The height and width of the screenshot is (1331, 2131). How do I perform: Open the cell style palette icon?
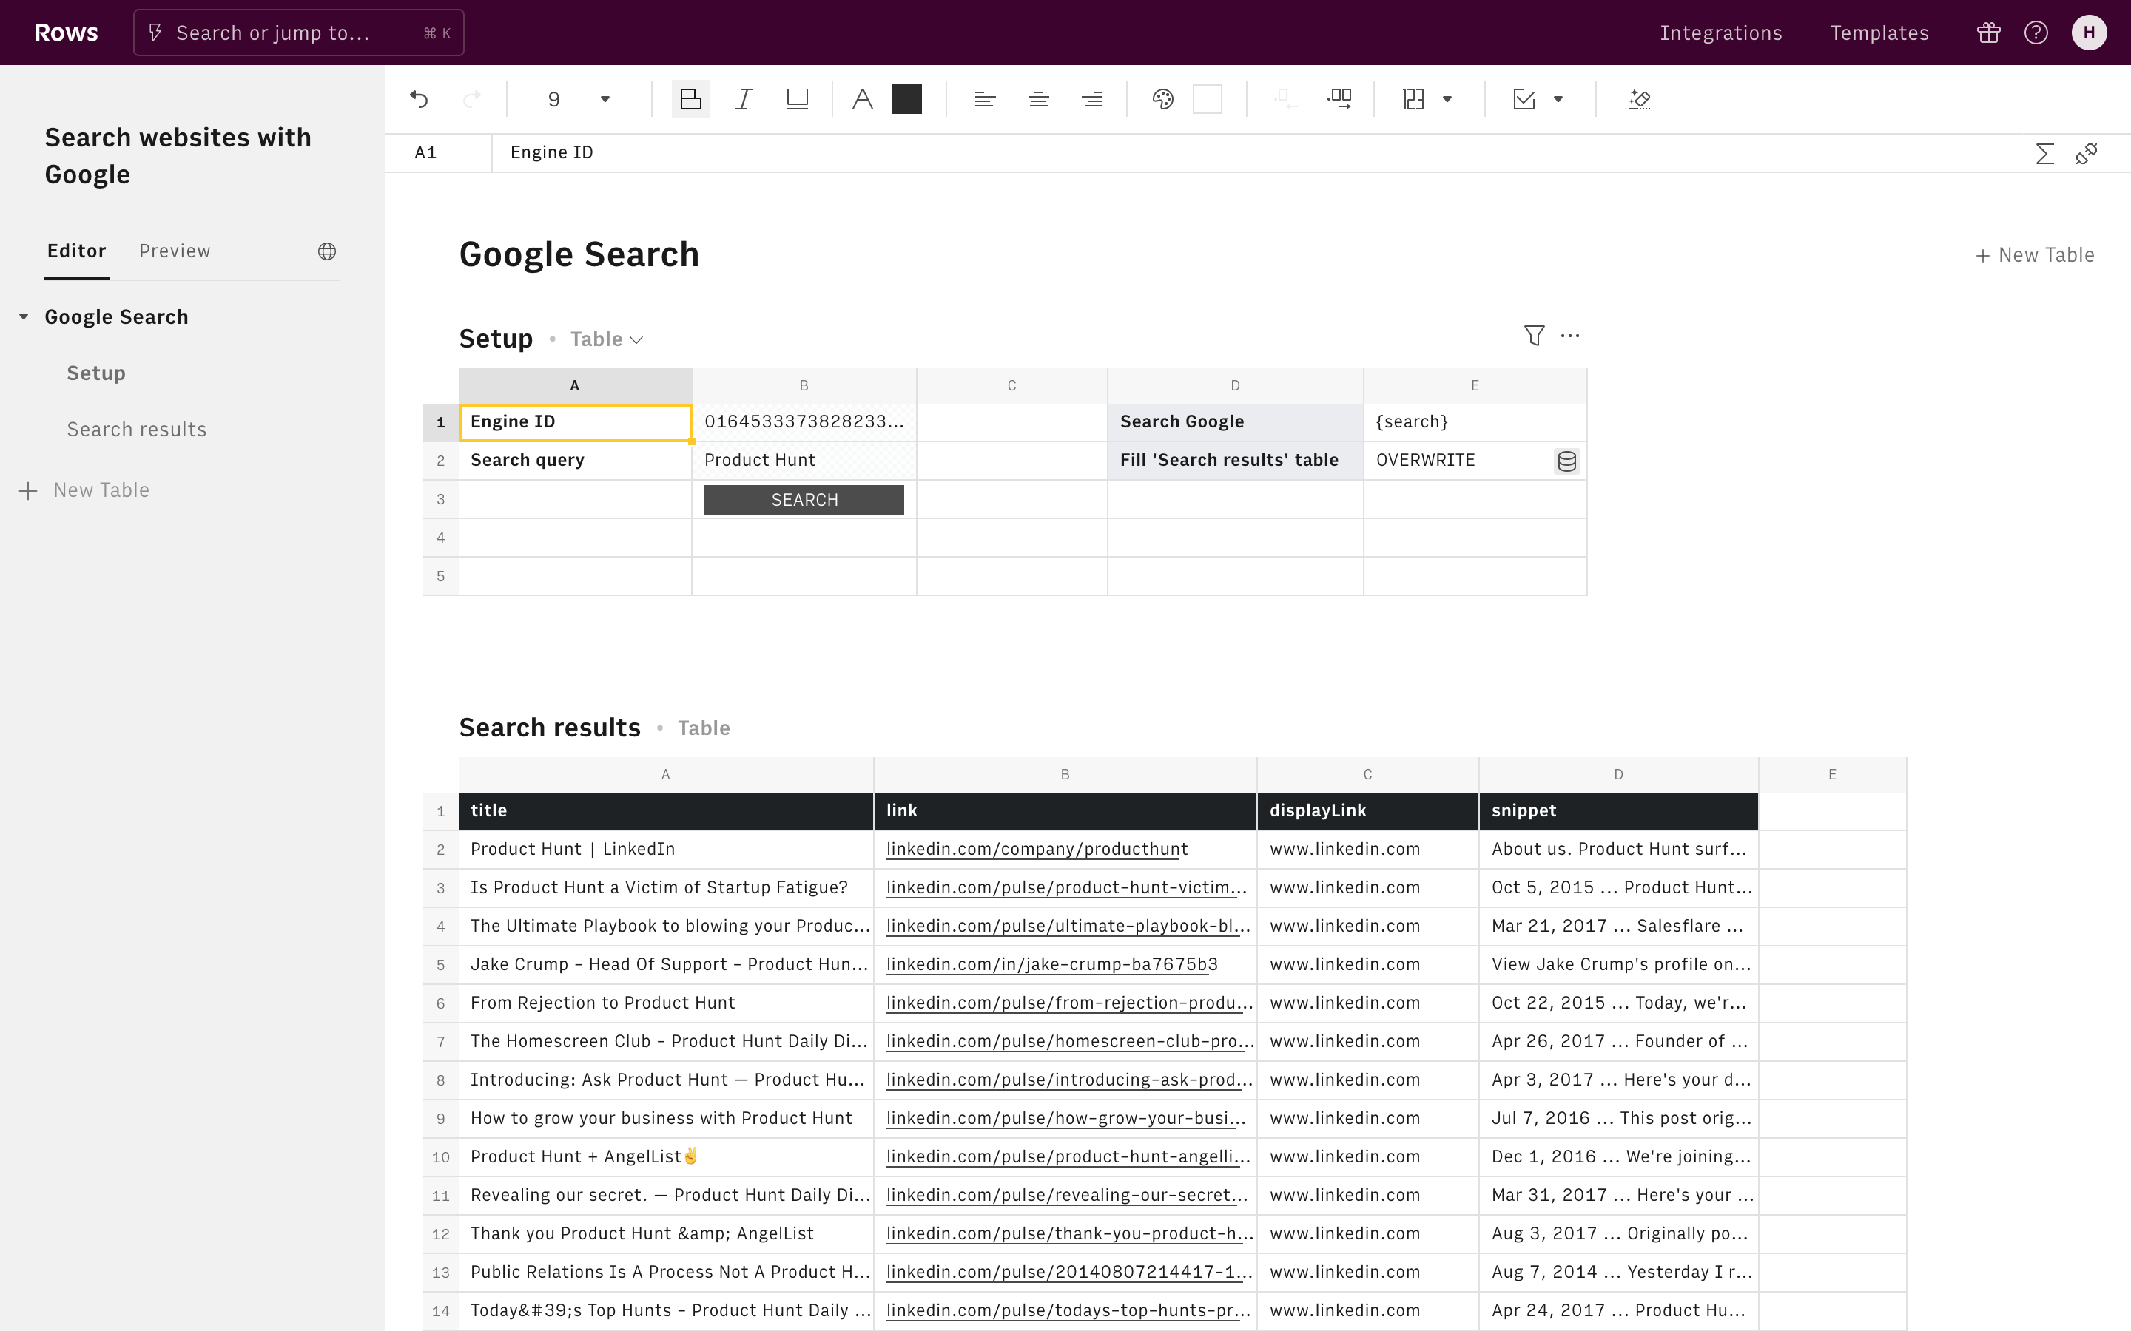click(x=1162, y=100)
